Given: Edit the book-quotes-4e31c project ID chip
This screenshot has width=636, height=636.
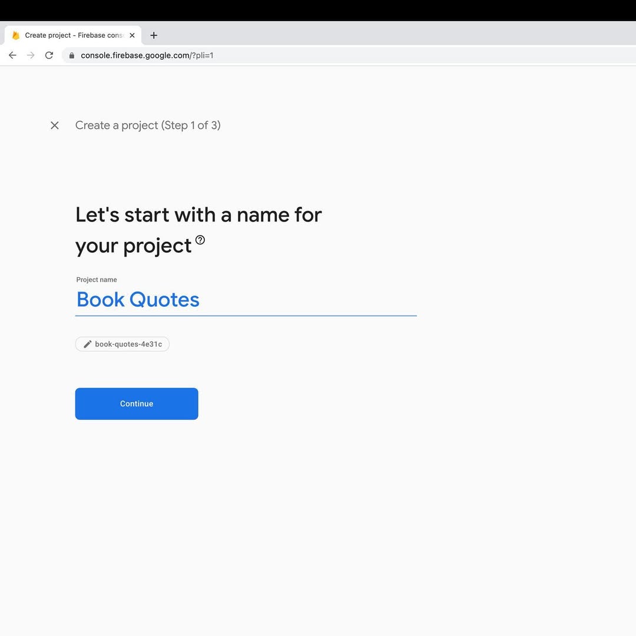Looking at the screenshot, I should tap(128, 344).
